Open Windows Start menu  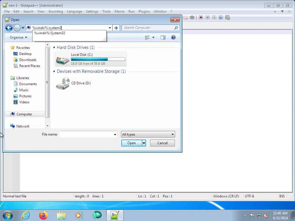8,215
